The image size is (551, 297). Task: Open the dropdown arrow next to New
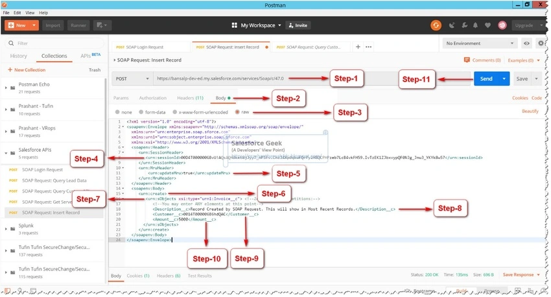pyautogui.click(x=34, y=25)
